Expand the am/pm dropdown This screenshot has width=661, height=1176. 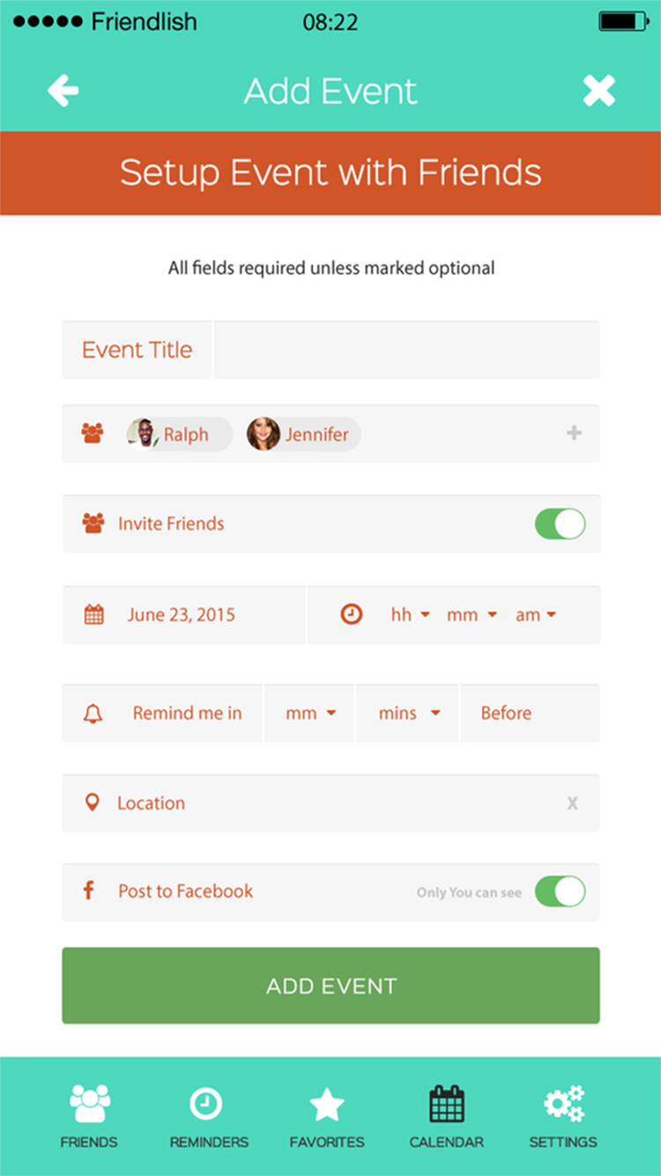536,614
